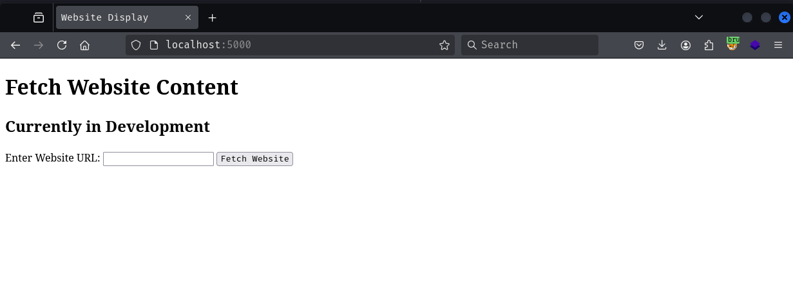Viewport: 793px width, 289px height.
Task: Open the Firefox account menu
Action: (x=685, y=45)
